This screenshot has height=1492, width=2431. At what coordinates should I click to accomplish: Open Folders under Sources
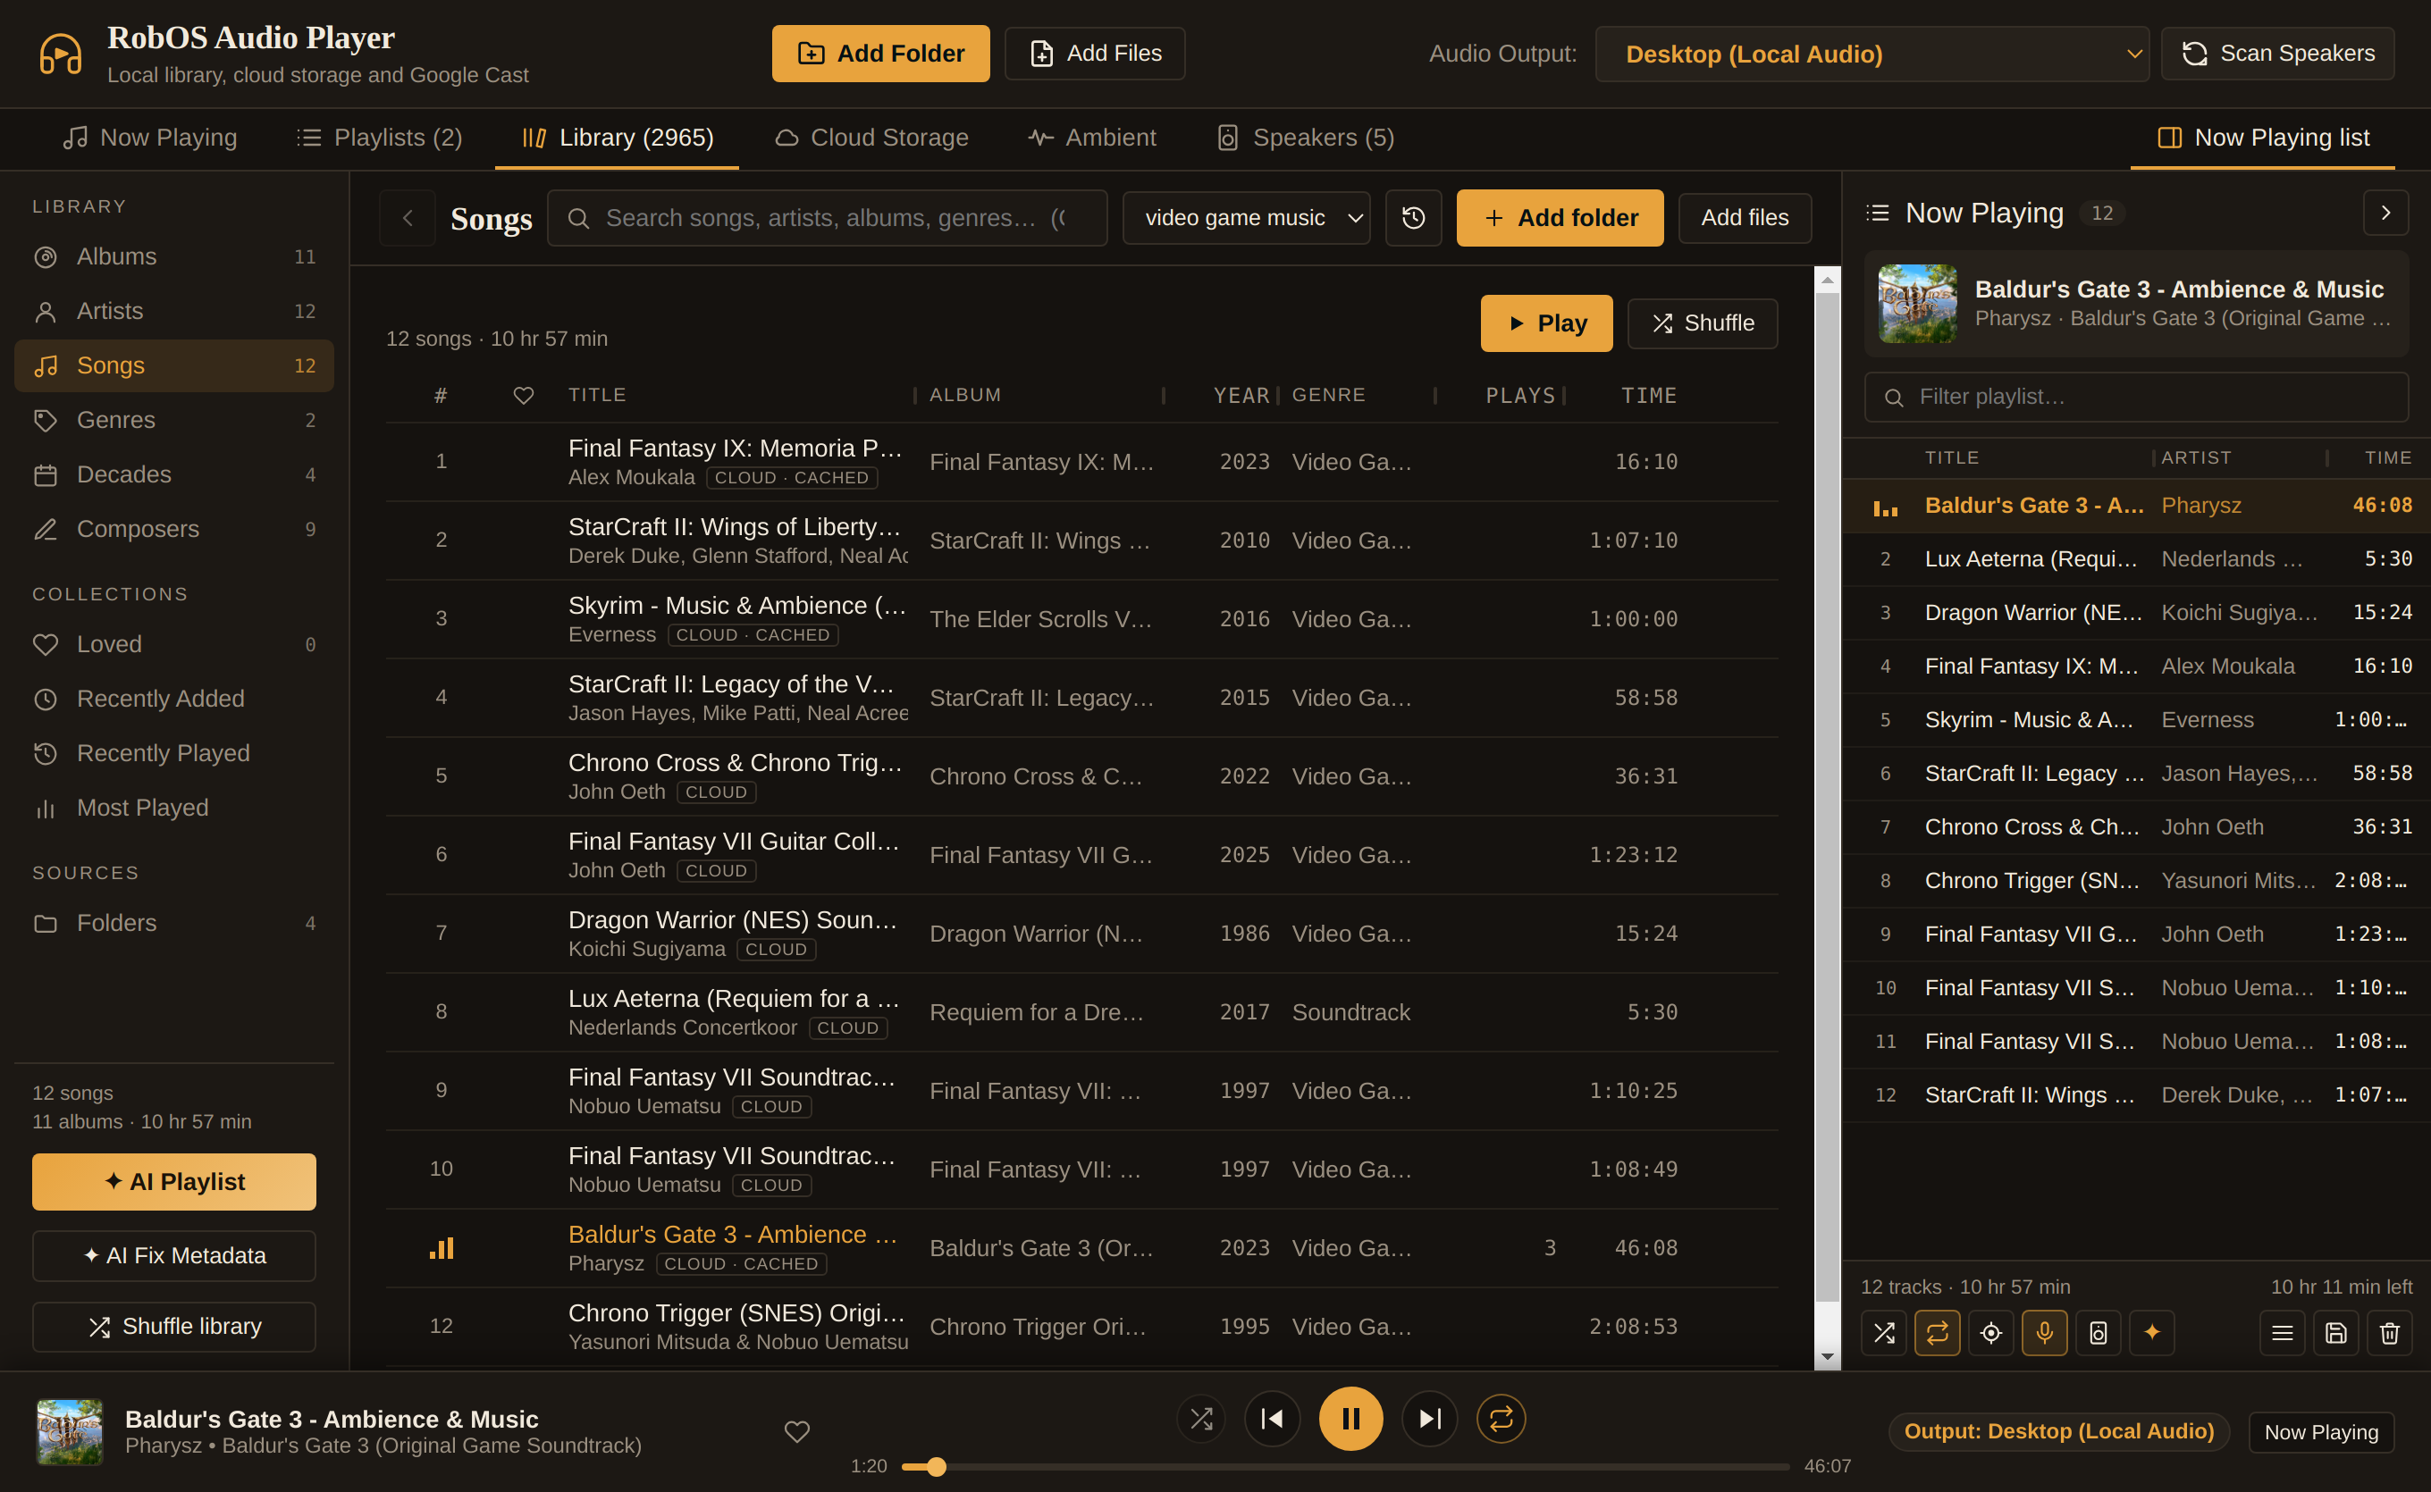[173, 924]
